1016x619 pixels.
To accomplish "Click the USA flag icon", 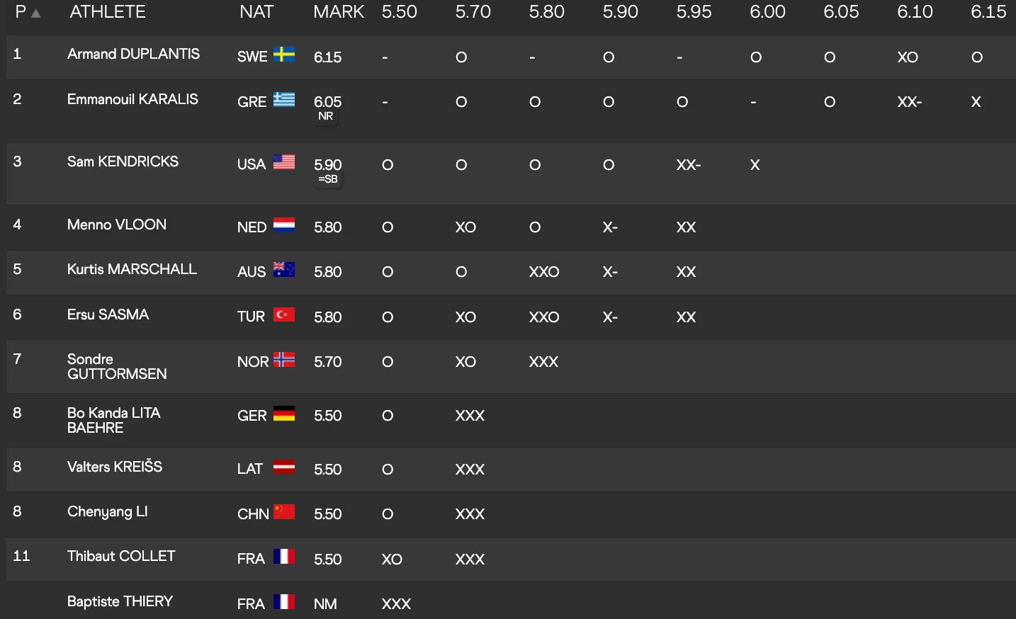I will pyautogui.click(x=284, y=163).
